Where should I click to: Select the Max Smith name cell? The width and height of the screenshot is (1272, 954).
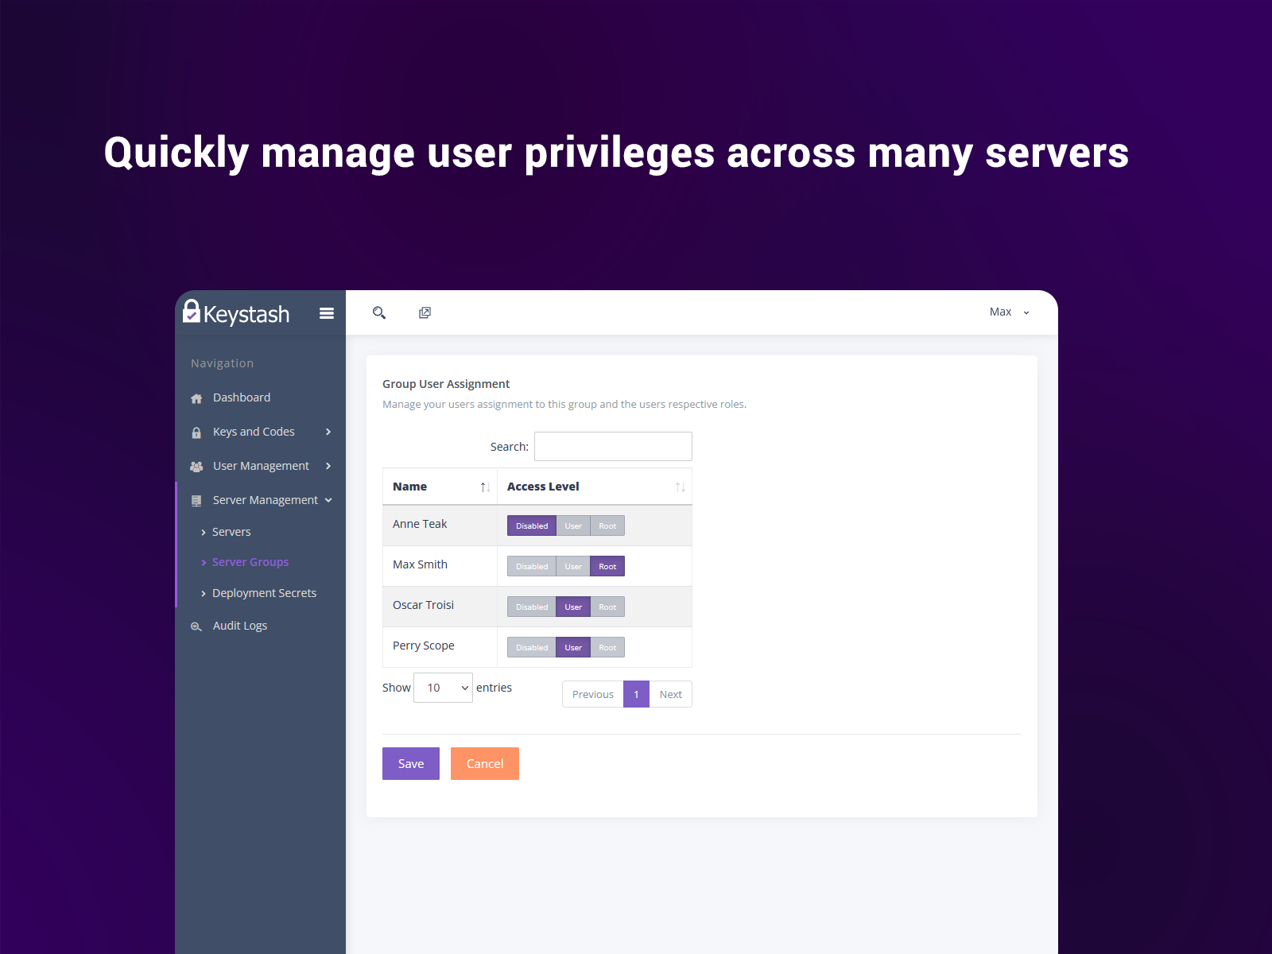click(x=440, y=566)
